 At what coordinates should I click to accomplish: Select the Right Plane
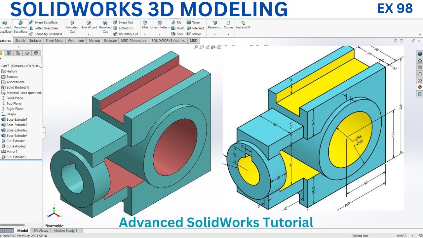12,109
